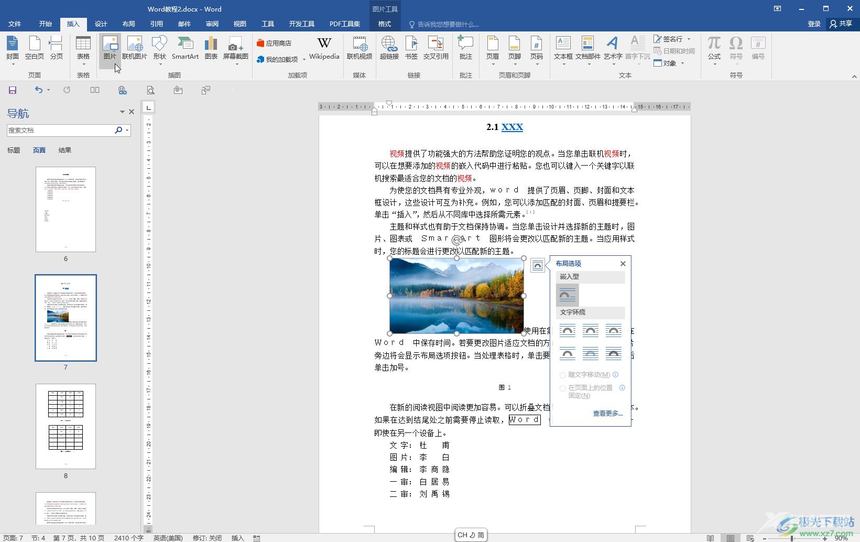Switch Navigation pane to Results (结果) tab
Screen dimensions: 860x542
65,150
